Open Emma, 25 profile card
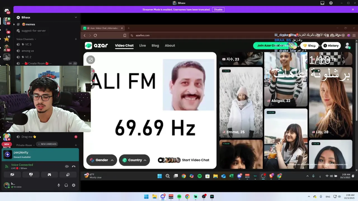 tap(241, 102)
